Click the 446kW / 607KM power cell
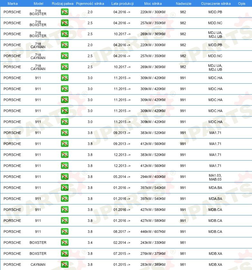 click(x=153, y=232)
